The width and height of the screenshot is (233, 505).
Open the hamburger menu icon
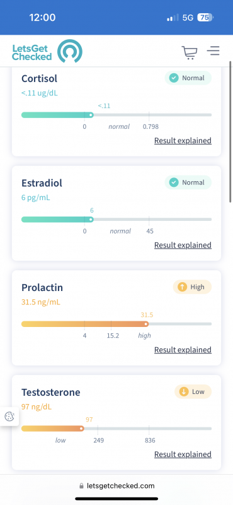click(x=213, y=51)
